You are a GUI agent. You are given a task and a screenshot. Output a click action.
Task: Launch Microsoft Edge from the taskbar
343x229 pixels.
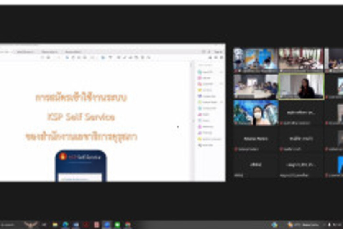click(65, 225)
